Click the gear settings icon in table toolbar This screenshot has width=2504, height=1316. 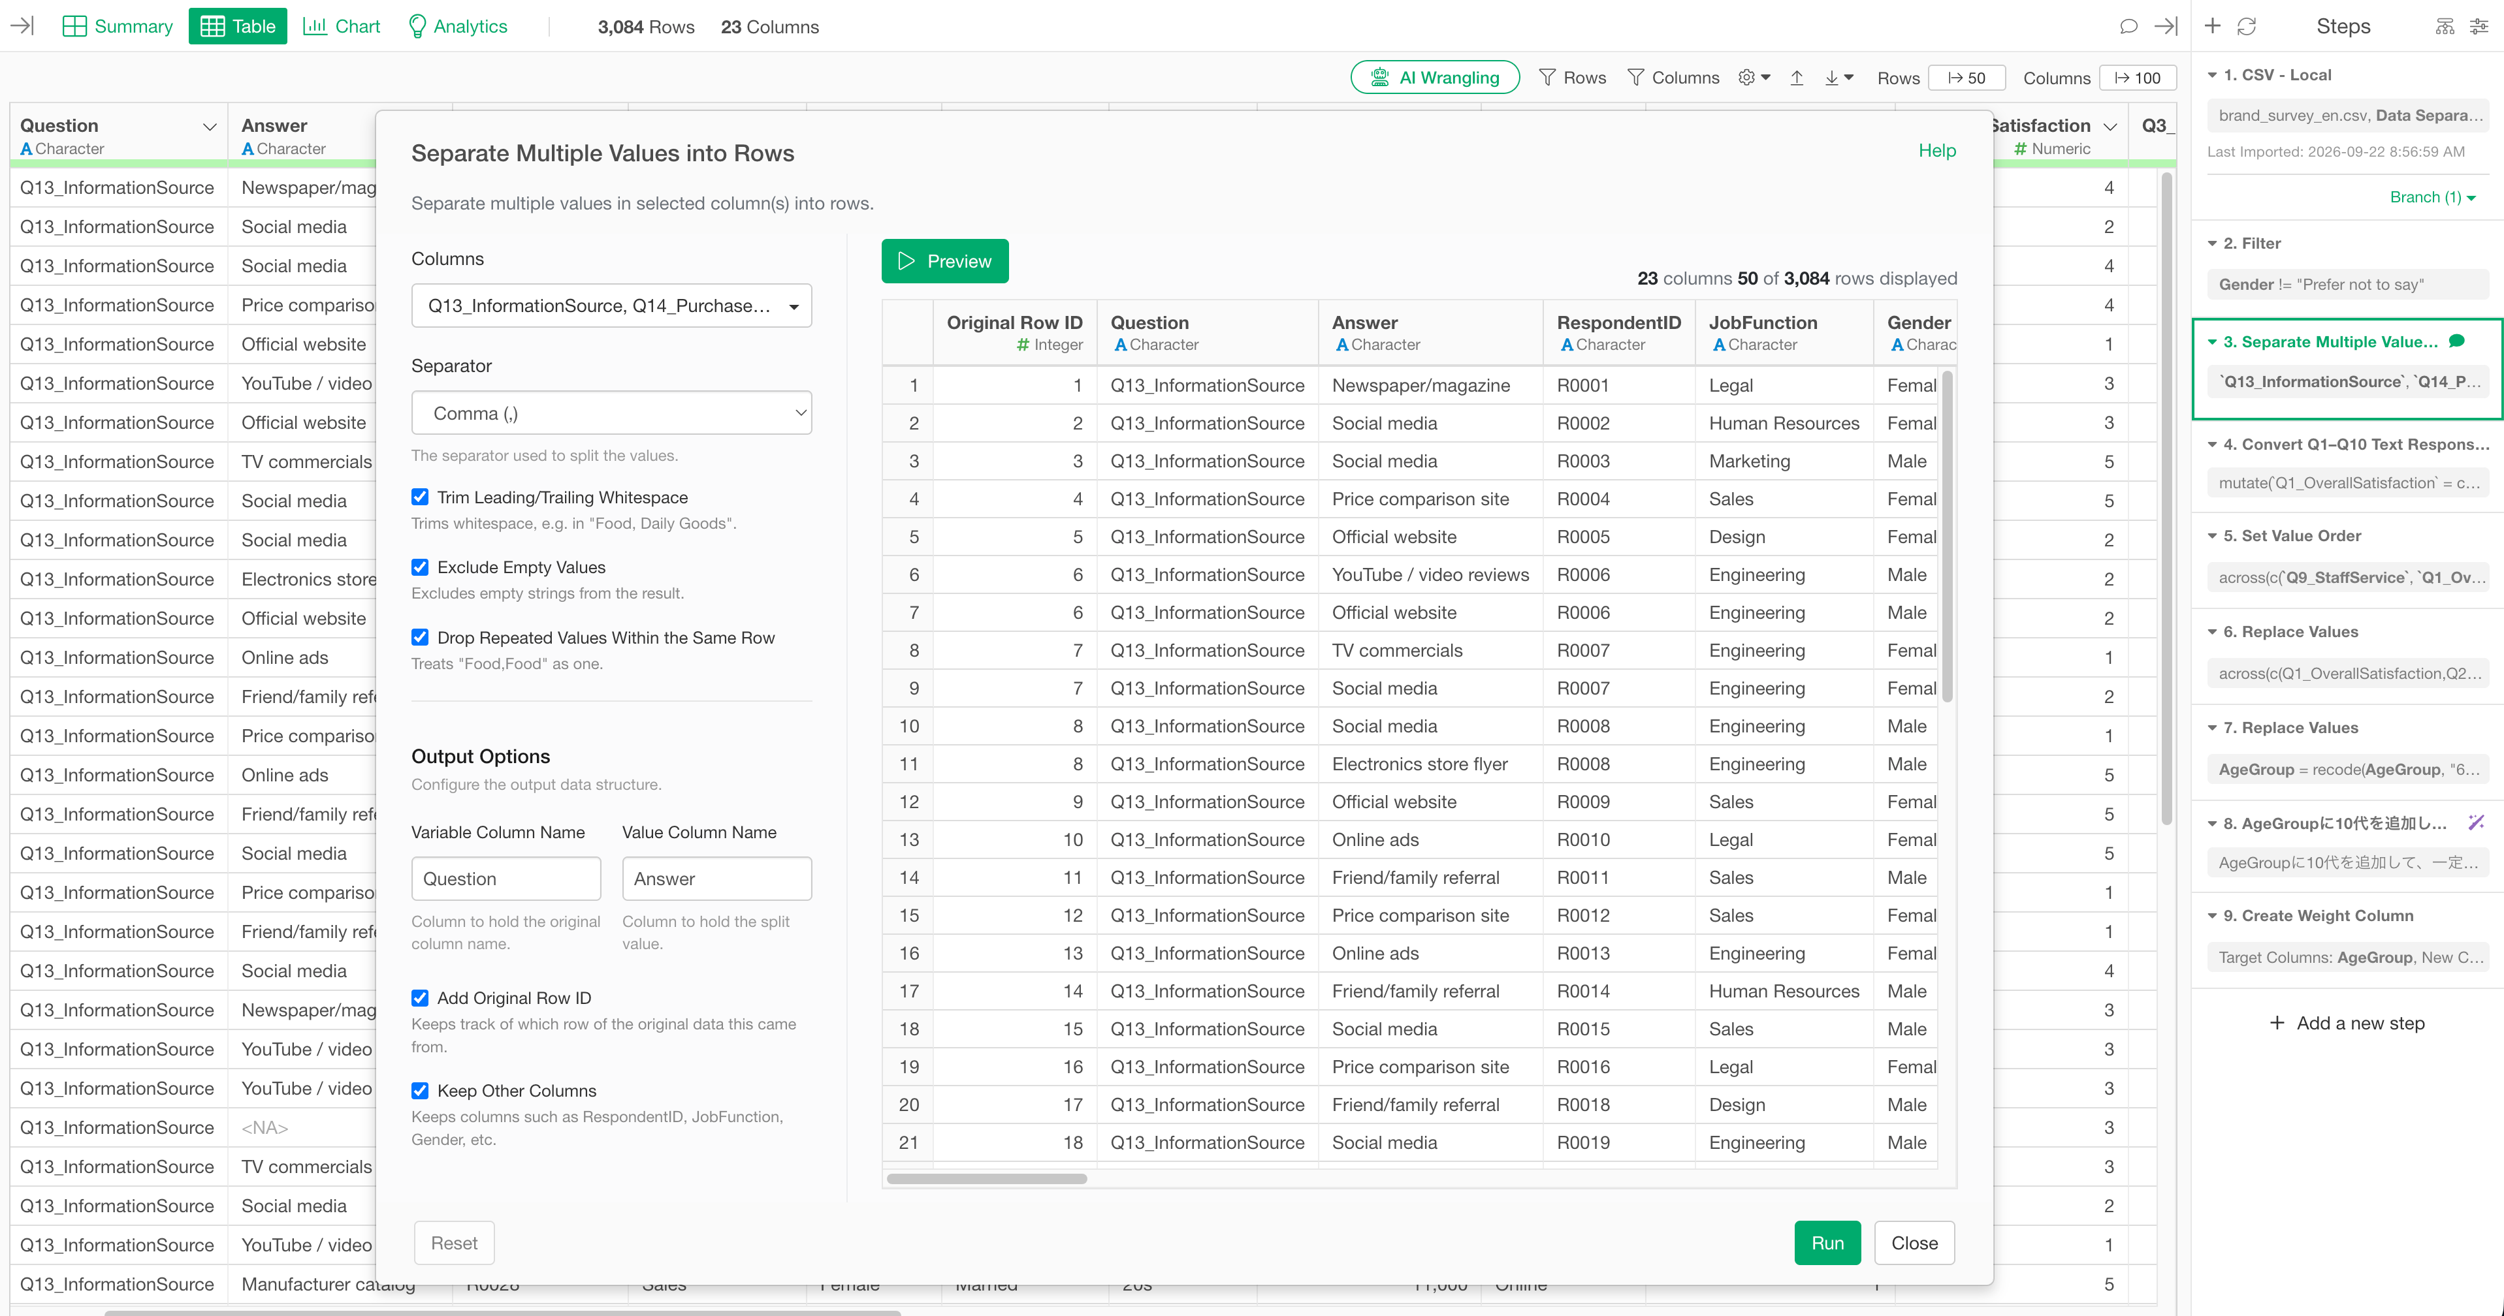[1754, 78]
